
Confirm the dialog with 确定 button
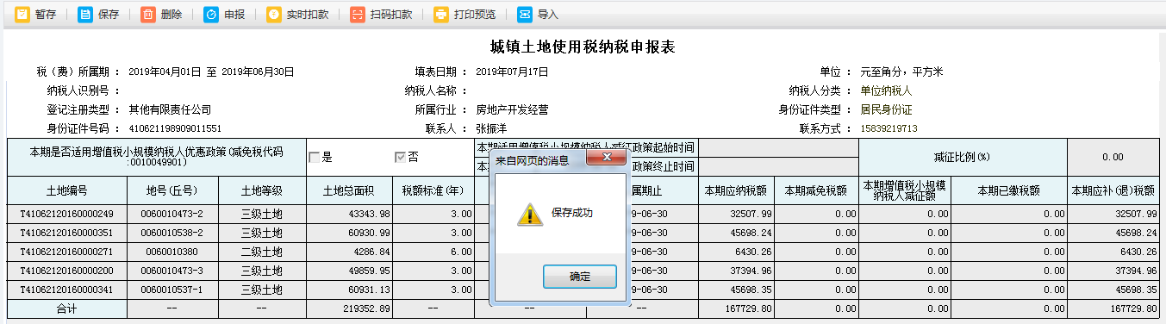tap(580, 277)
